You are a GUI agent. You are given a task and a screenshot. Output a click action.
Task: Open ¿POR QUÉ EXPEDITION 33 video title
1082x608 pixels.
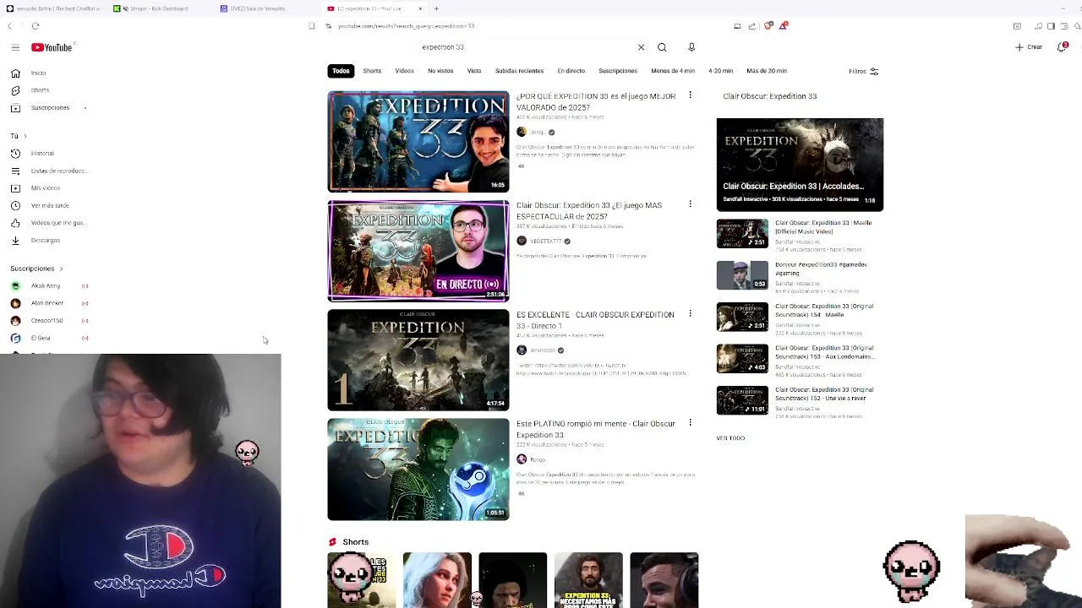click(596, 101)
